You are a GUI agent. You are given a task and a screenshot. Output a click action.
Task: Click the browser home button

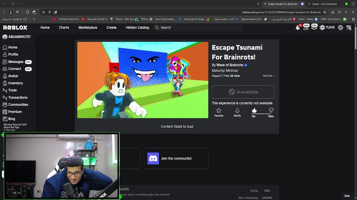[x=333, y=12]
